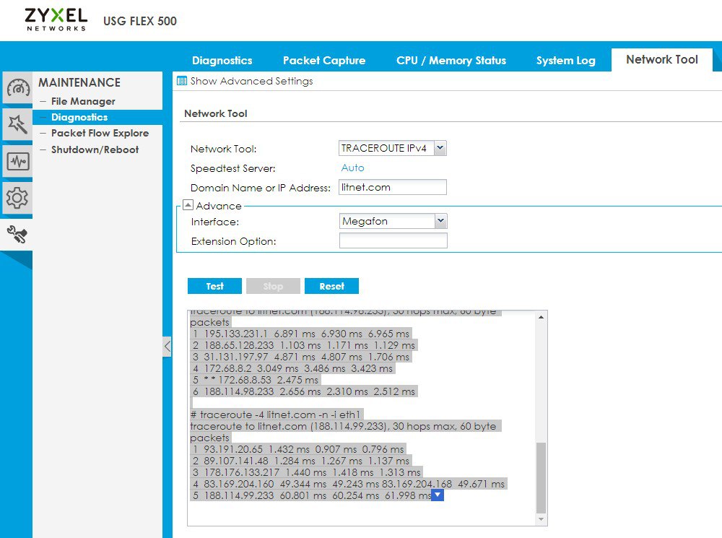Click the Test button

[x=214, y=286]
